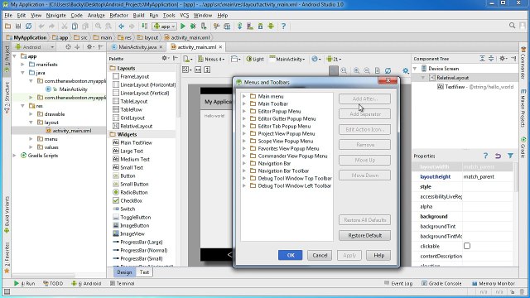Expand Navigation Bar Toolbar node
The image size is (530, 298).
click(x=244, y=171)
